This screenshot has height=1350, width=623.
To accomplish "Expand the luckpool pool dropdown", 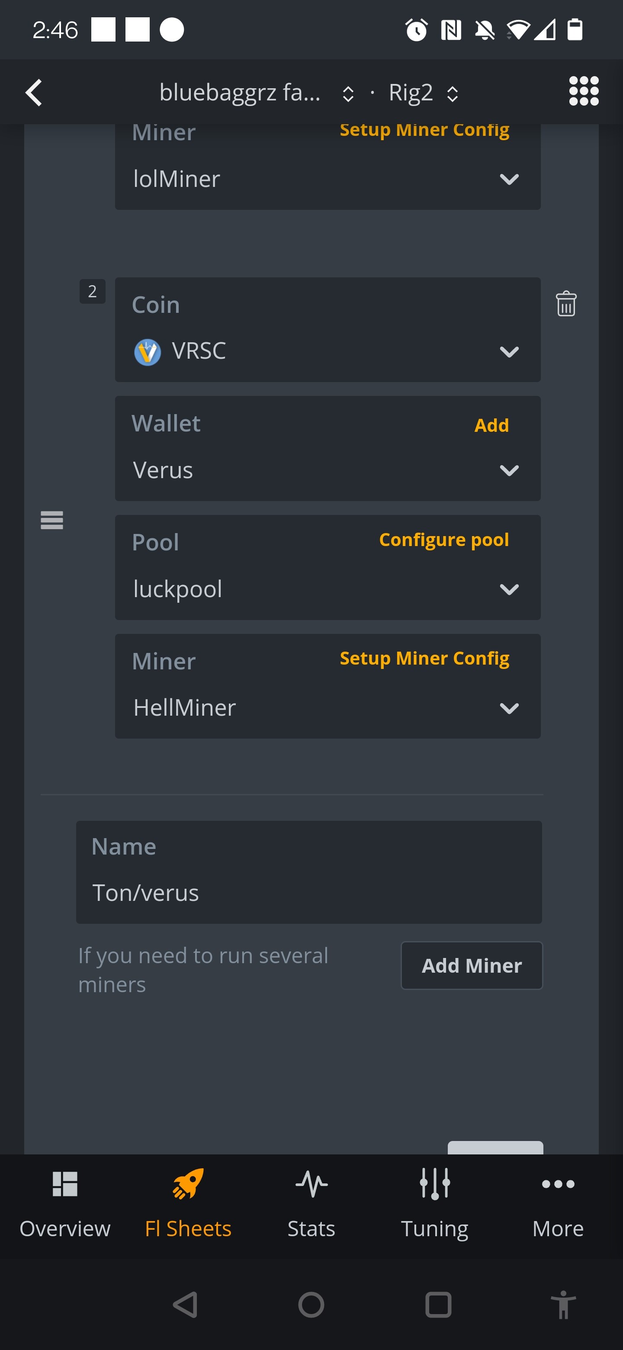I will coord(328,588).
